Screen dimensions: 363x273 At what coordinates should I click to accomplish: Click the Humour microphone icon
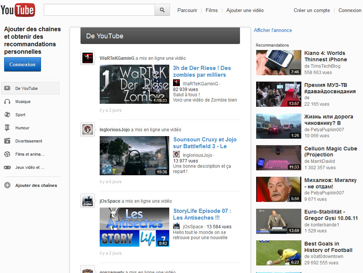(x=7, y=128)
